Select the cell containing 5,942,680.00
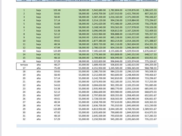The image size is (182, 136). pos(99,10)
